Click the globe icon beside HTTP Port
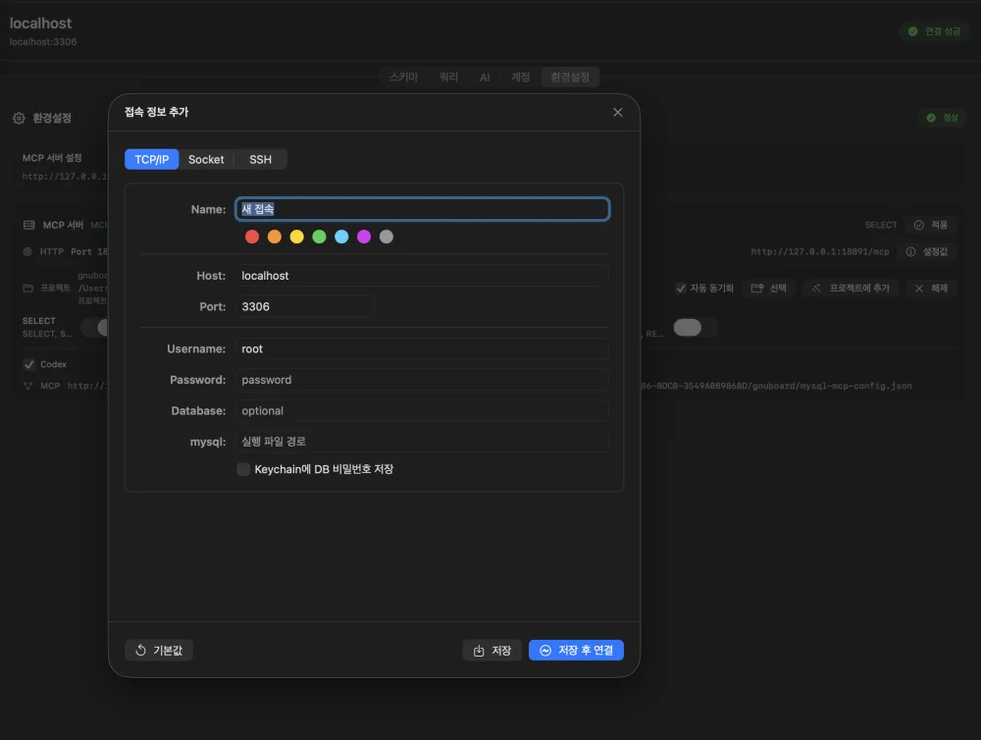Screen dimensions: 981x740 [27, 251]
